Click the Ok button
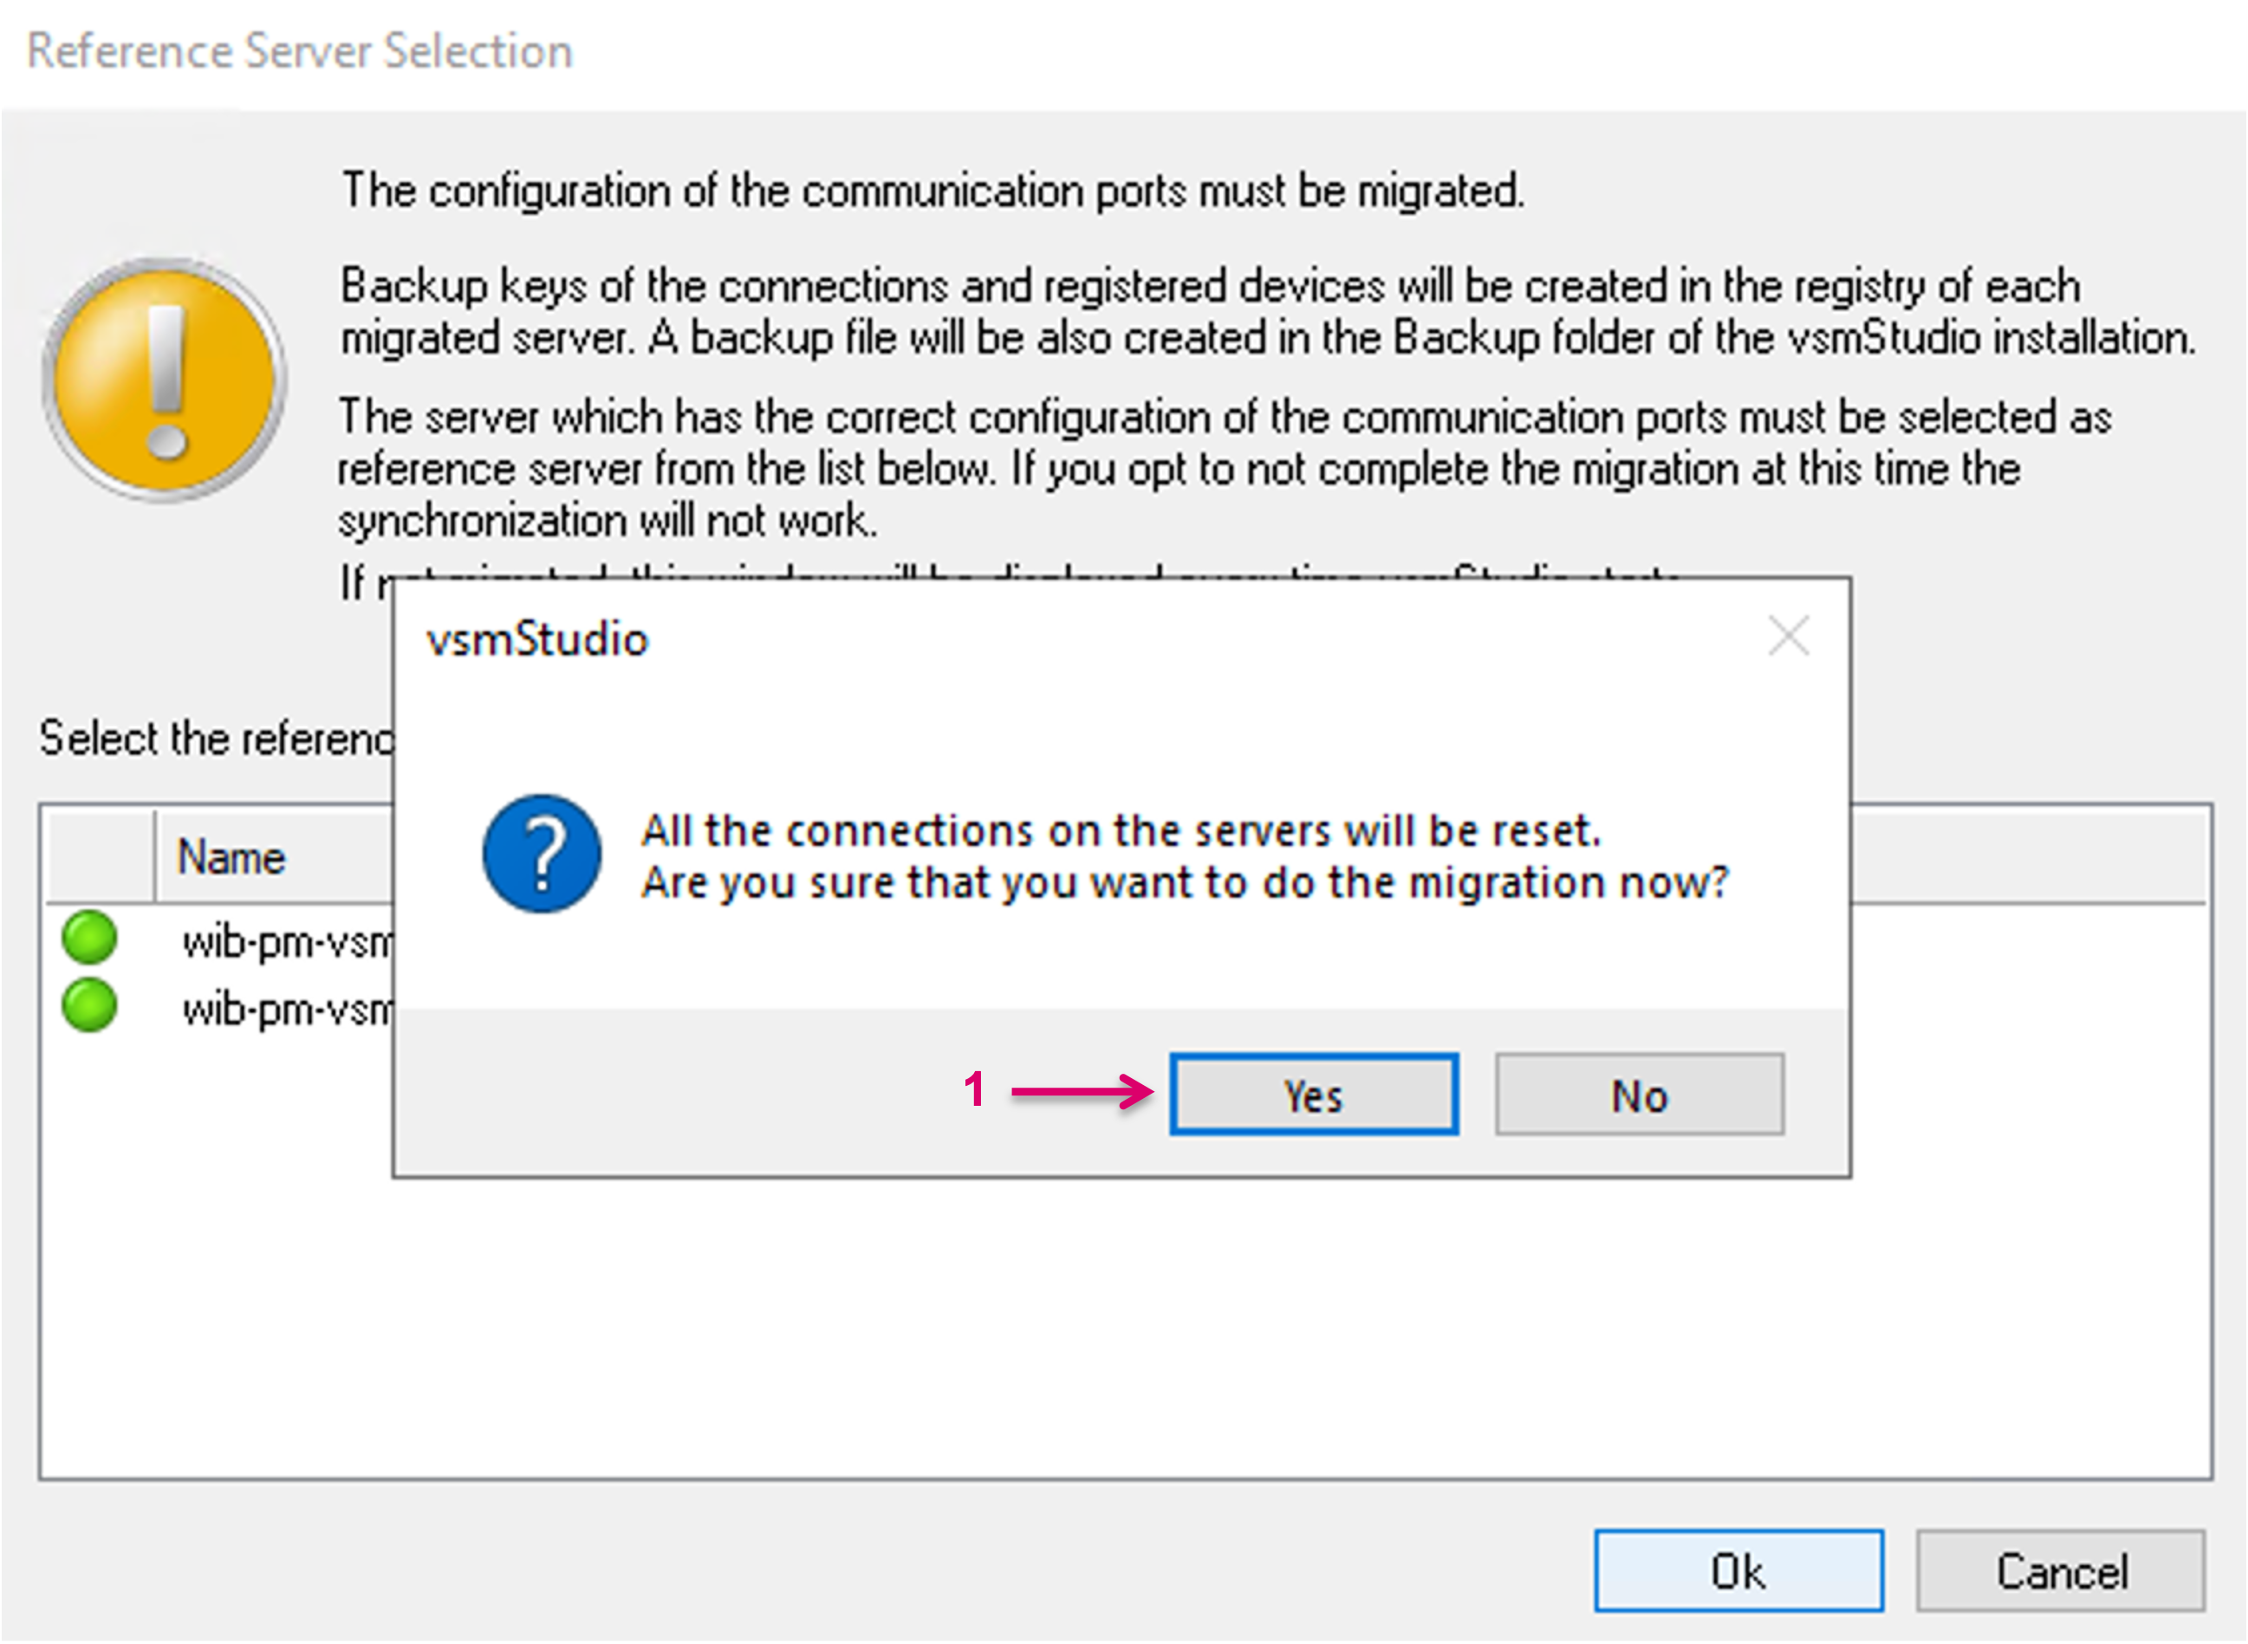Image resolution: width=2248 pixels, height=1644 pixels. tap(1738, 1571)
